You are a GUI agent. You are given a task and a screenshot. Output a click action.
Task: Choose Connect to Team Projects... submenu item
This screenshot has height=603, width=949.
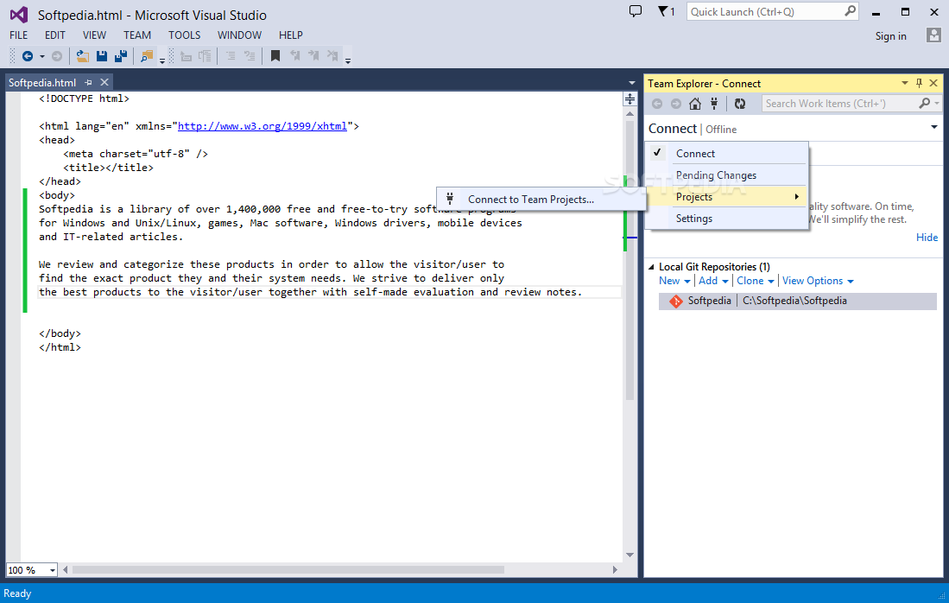click(x=541, y=200)
